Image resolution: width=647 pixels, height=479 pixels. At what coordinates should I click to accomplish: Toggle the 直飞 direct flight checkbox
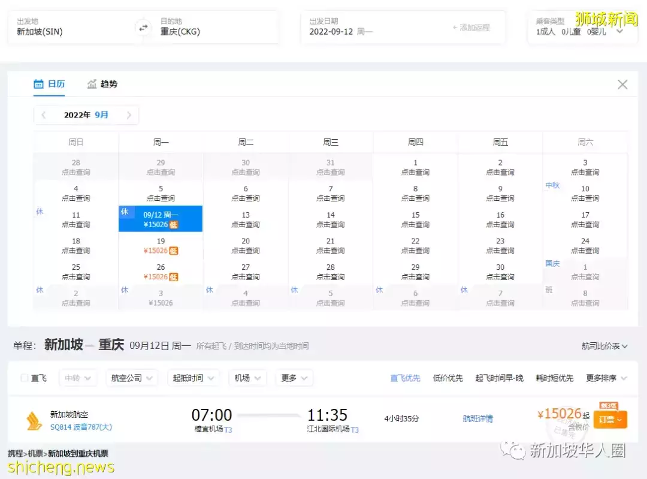click(x=25, y=378)
